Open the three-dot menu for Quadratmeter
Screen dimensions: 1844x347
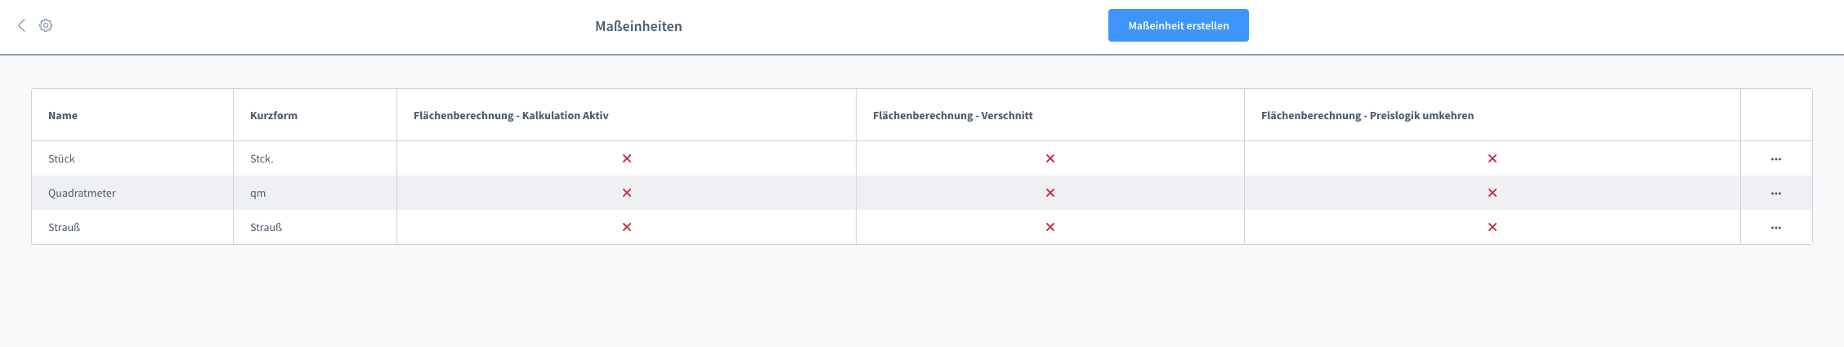pyautogui.click(x=1775, y=194)
